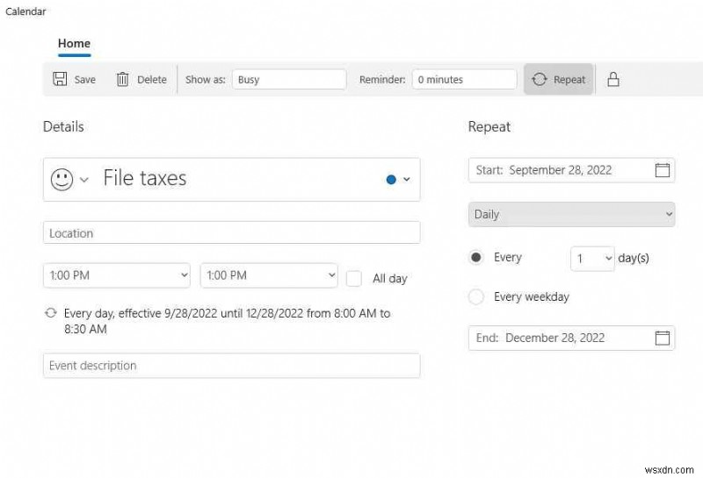The height and width of the screenshot is (478, 703).
Task: Click the Event description field
Action: 232,365
